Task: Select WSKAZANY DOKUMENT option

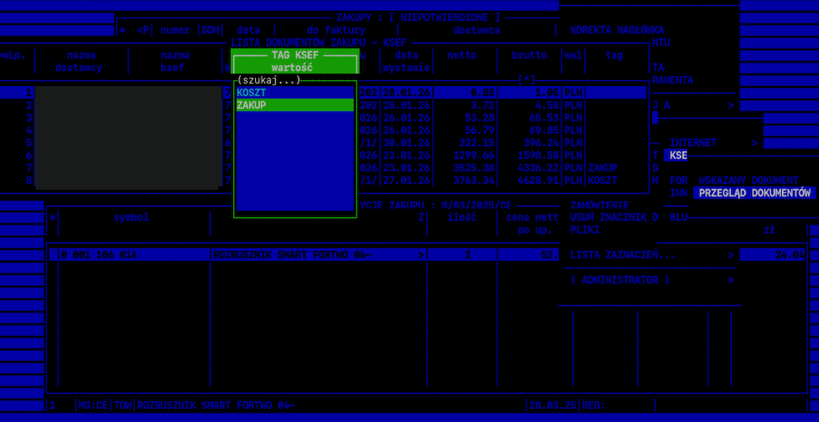Action: (x=748, y=181)
